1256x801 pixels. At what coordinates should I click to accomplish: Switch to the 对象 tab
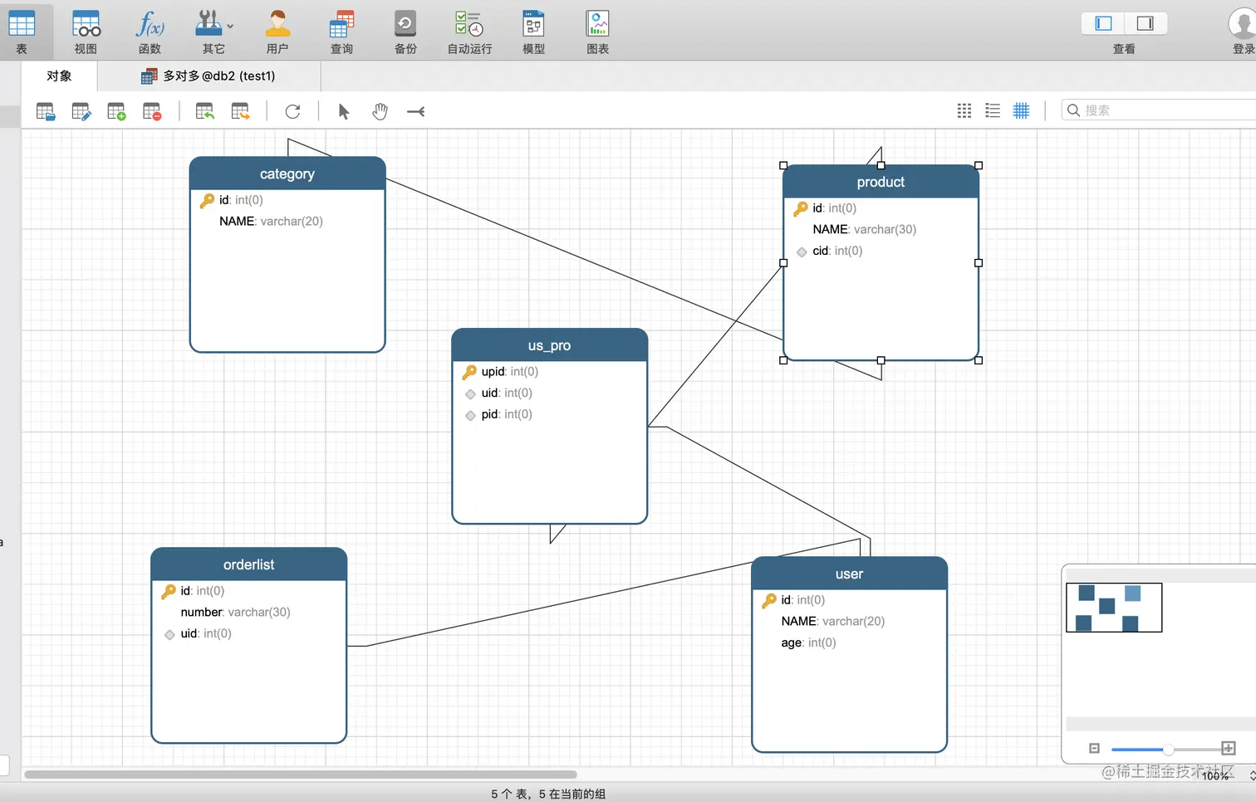coord(59,76)
